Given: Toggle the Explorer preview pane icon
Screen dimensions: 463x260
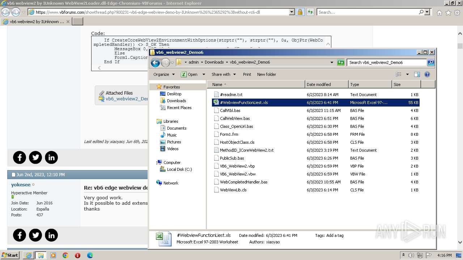Looking at the screenshot, I should [417, 74].
